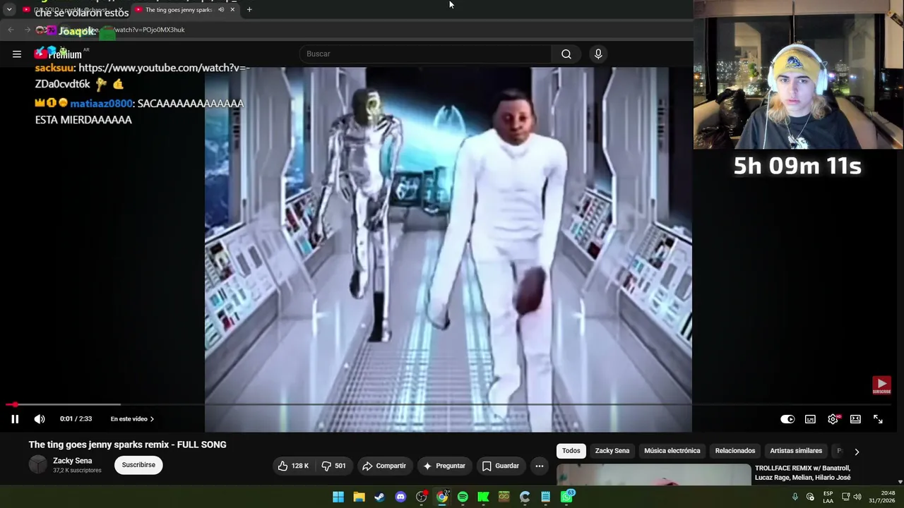Open the Kick app from the taskbar

pos(483,497)
